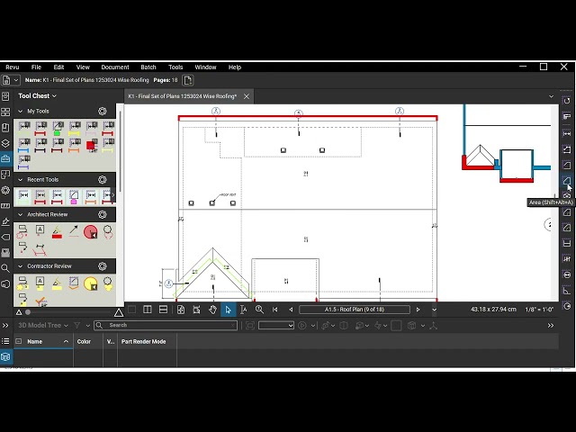576x432 pixels.
Task: Open Architect Review settings gear
Action: [102, 214]
